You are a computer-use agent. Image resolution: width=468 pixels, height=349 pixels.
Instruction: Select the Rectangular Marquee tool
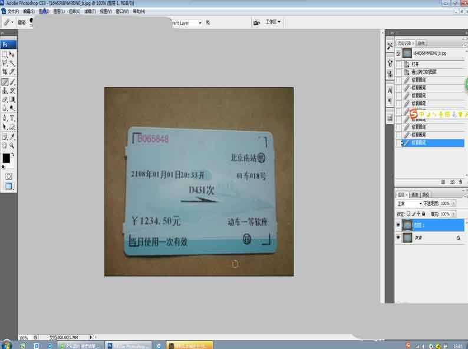pyautogui.click(x=5, y=54)
